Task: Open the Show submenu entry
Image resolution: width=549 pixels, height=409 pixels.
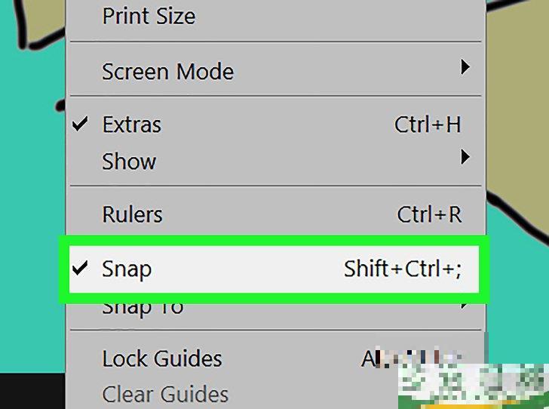Action: coord(129,161)
